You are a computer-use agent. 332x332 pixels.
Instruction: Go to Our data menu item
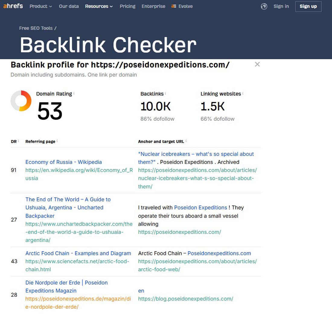(x=69, y=6)
